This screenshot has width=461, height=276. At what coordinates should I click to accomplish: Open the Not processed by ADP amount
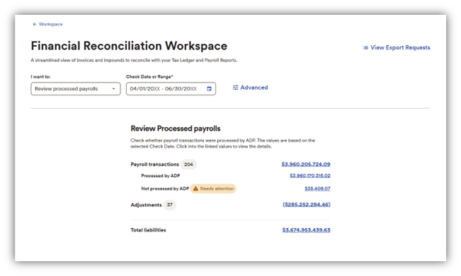click(317, 188)
